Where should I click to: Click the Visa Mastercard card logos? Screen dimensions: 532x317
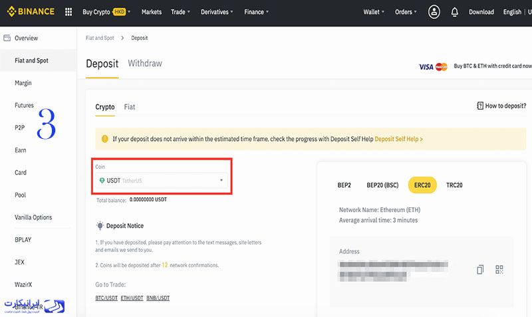(x=433, y=67)
